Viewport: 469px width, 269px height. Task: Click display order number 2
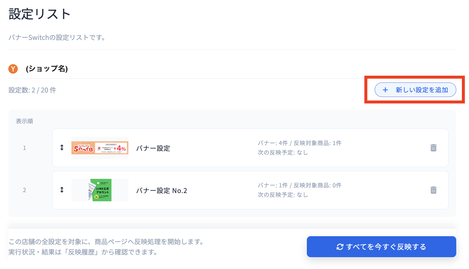pos(24,190)
